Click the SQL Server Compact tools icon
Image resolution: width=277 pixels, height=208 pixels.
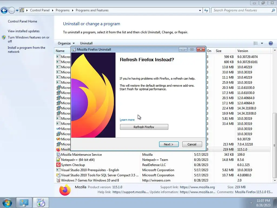click(x=58, y=175)
